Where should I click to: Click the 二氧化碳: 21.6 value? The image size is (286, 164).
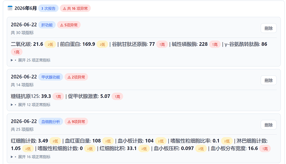[27, 44]
